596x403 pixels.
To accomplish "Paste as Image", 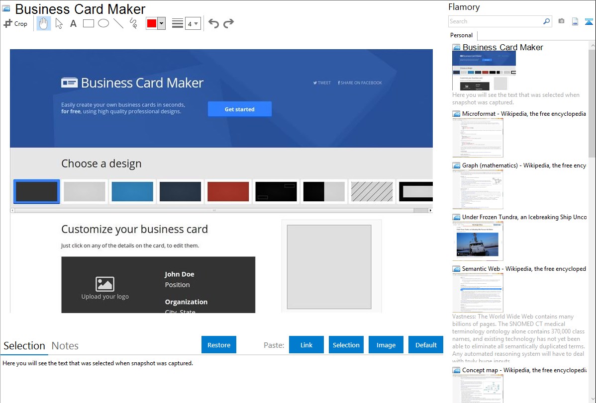I will tap(386, 345).
